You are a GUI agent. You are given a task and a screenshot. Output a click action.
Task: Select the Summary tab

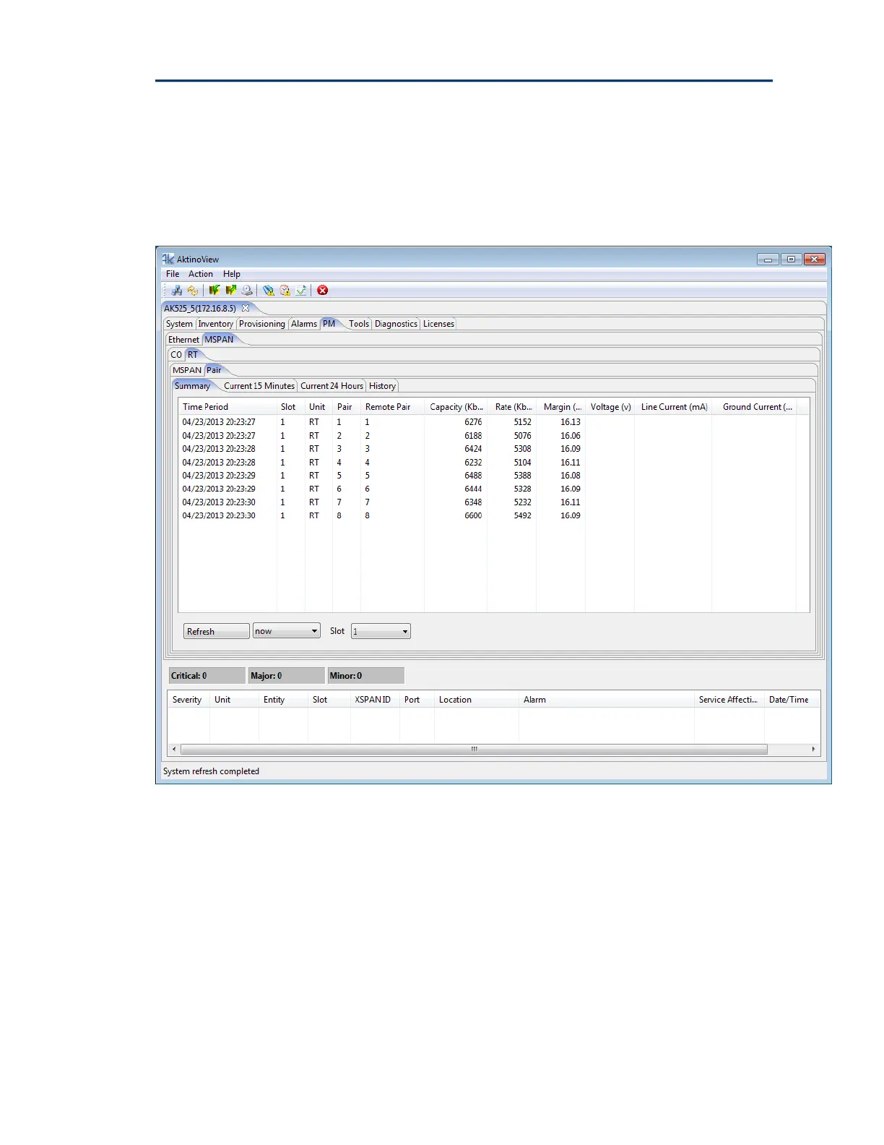pyautogui.click(x=192, y=386)
